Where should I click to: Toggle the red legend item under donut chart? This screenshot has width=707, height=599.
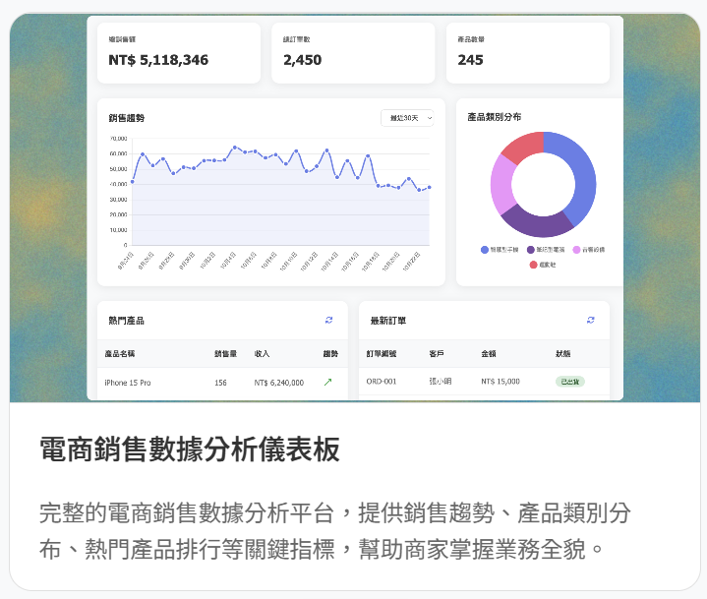(x=543, y=265)
